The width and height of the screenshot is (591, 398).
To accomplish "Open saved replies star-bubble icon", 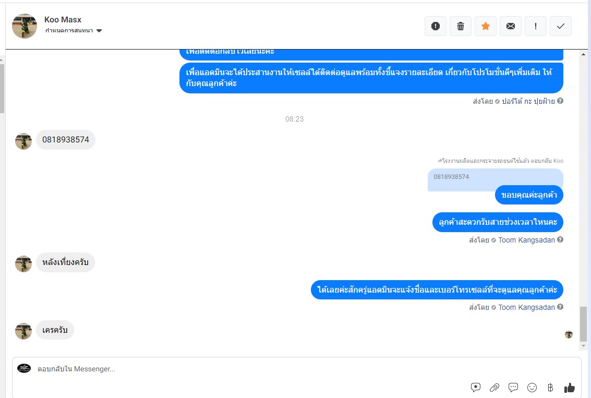I will [476, 387].
